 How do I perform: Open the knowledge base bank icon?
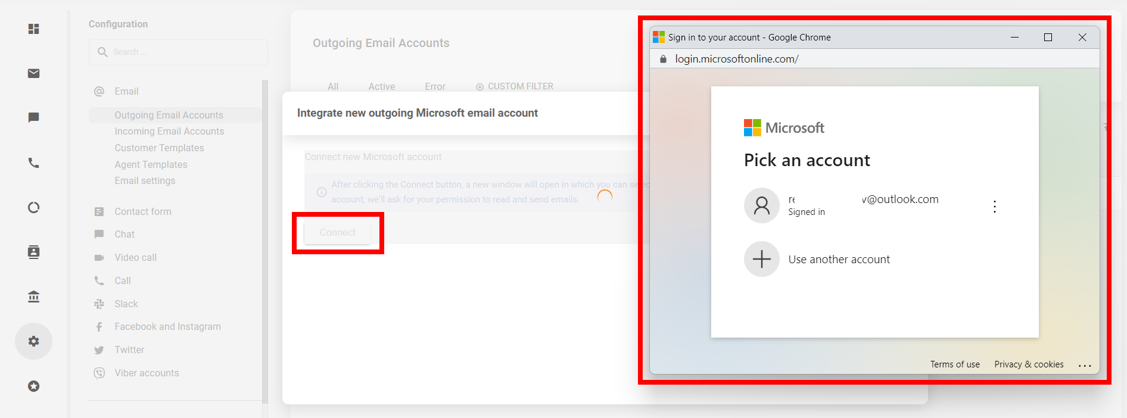coord(34,297)
